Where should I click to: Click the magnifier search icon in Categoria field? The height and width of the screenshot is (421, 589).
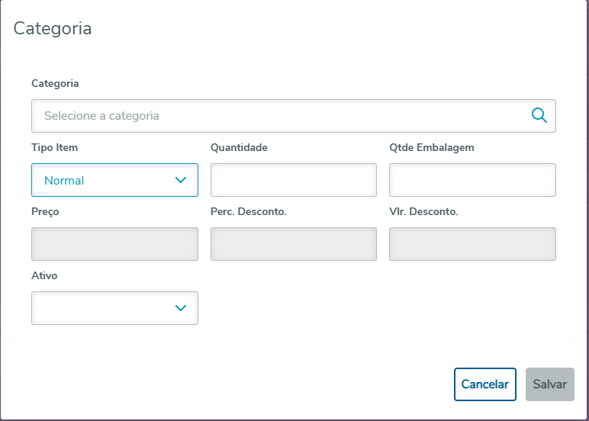coord(539,116)
